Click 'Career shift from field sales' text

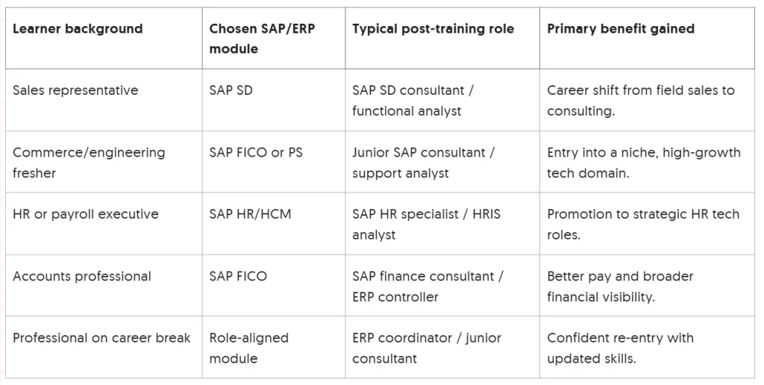(x=640, y=90)
